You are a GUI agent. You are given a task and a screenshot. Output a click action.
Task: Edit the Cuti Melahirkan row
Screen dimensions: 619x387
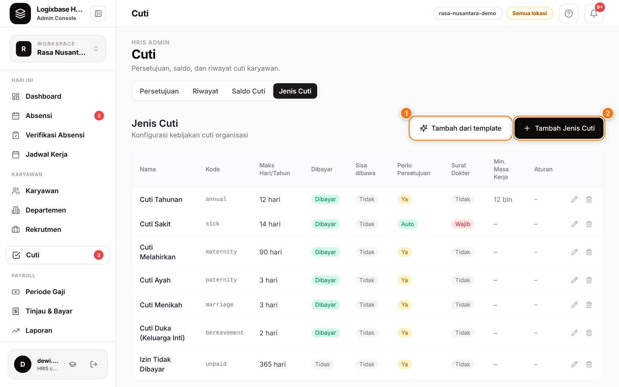click(574, 252)
